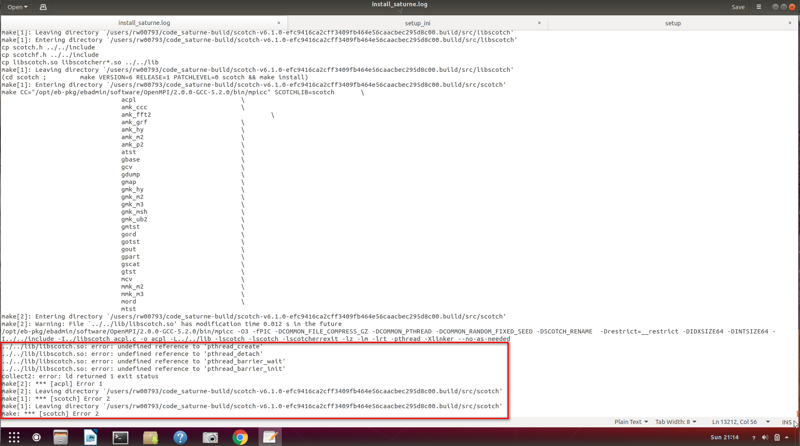Open the Ln 13212, Col 56 dropdown
This screenshot has width=800, height=446.
point(741,422)
